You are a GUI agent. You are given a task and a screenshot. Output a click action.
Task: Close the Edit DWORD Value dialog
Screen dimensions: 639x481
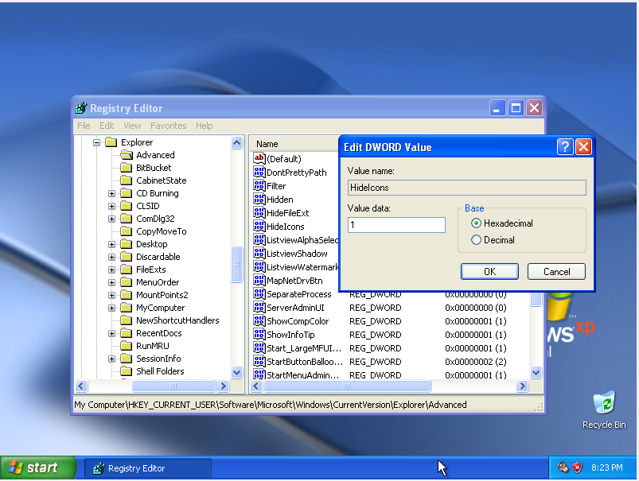pyautogui.click(x=583, y=146)
